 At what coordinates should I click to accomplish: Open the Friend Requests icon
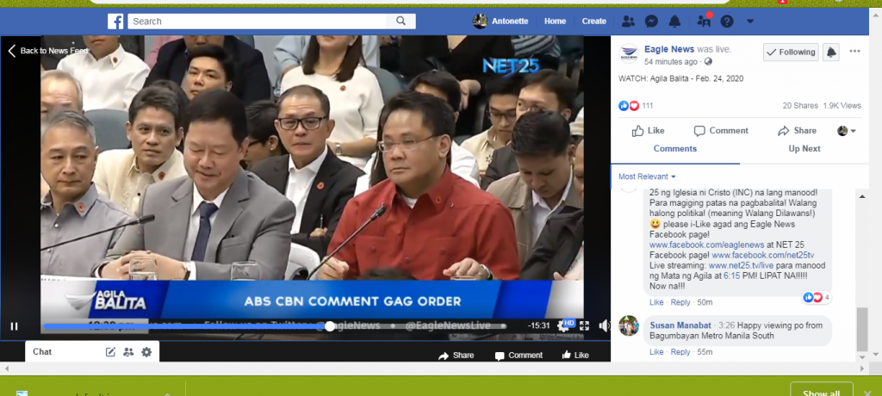(628, 22)
